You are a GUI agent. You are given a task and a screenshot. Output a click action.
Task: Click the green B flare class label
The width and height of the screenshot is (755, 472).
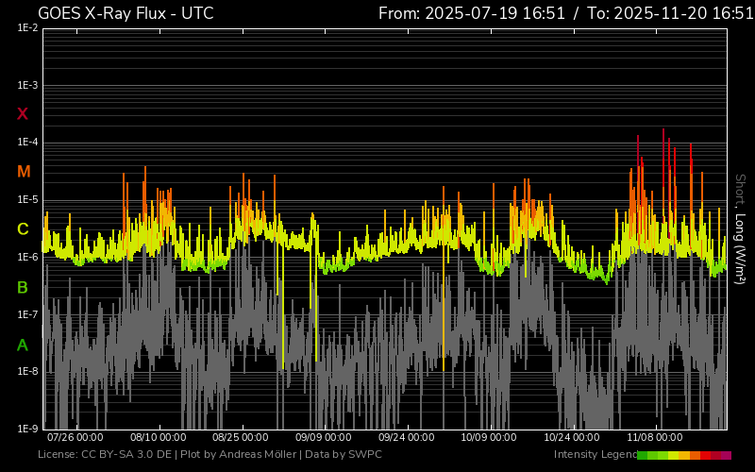pos(23,287)
